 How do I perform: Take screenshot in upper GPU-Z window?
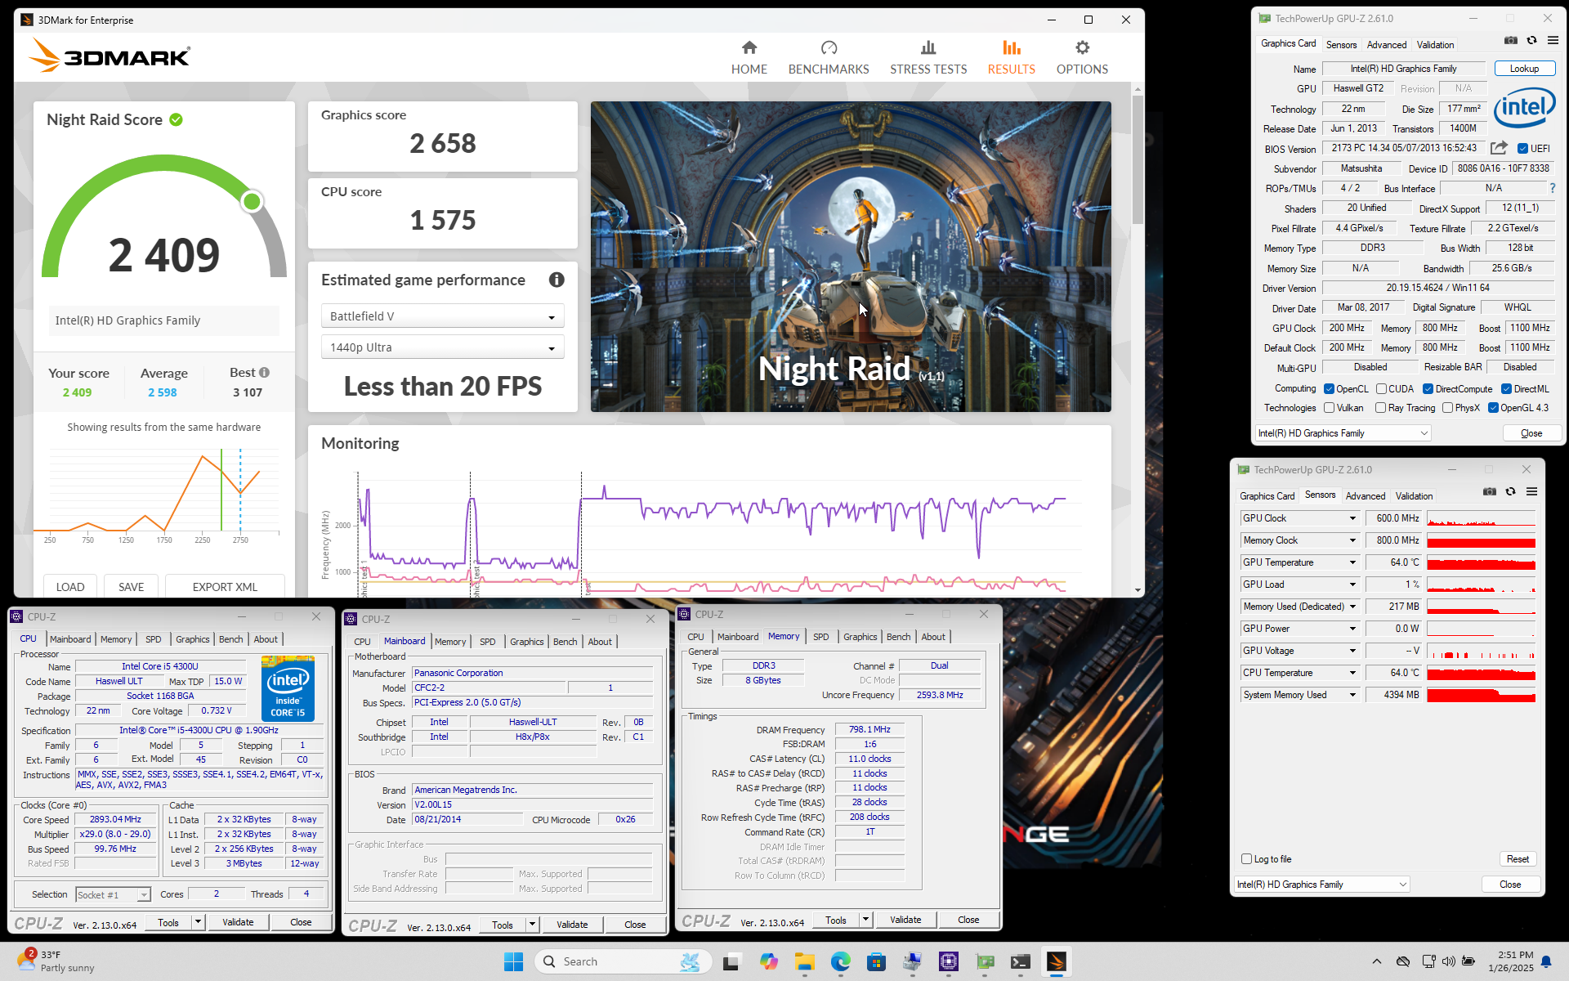pyautogui.click(x=1511, y=40)
